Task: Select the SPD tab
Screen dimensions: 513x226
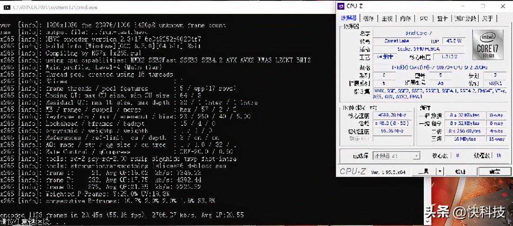Action: click(x=423, y=19)
